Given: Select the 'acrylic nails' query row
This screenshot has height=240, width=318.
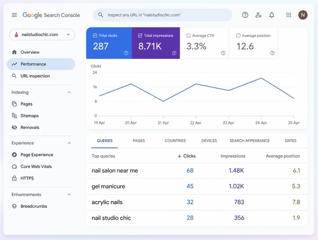Looking at the screenshot, I should (197, 202).
